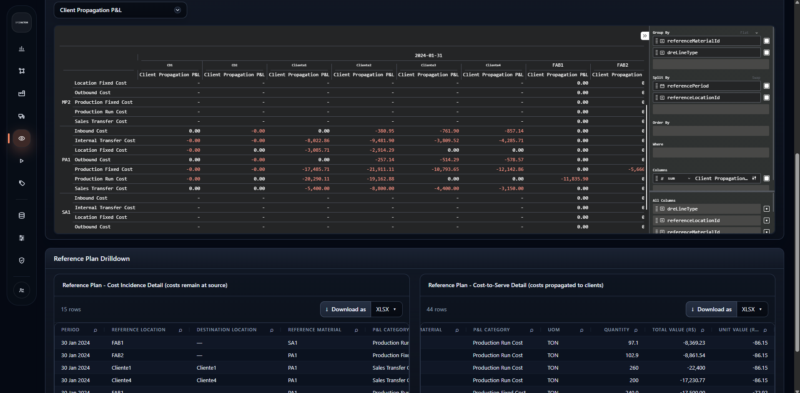The width and height of the screenshot is (800, 393).
Task: Open the delivery truck sidebar icon
Action: tap(22, 116)
